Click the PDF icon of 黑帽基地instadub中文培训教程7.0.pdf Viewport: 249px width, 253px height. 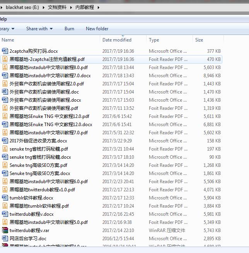pos(5,132)
